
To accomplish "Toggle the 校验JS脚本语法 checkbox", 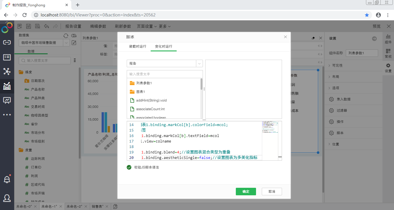I will tap(129, 167).
